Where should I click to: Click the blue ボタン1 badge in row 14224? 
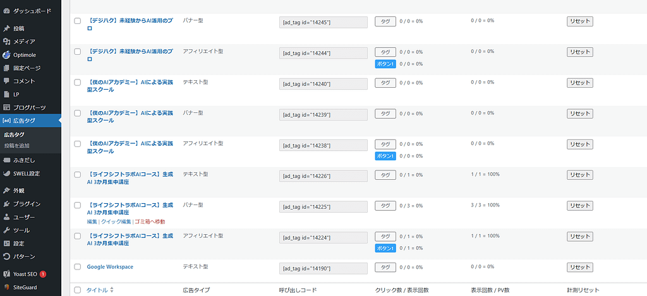pos(385,248)
